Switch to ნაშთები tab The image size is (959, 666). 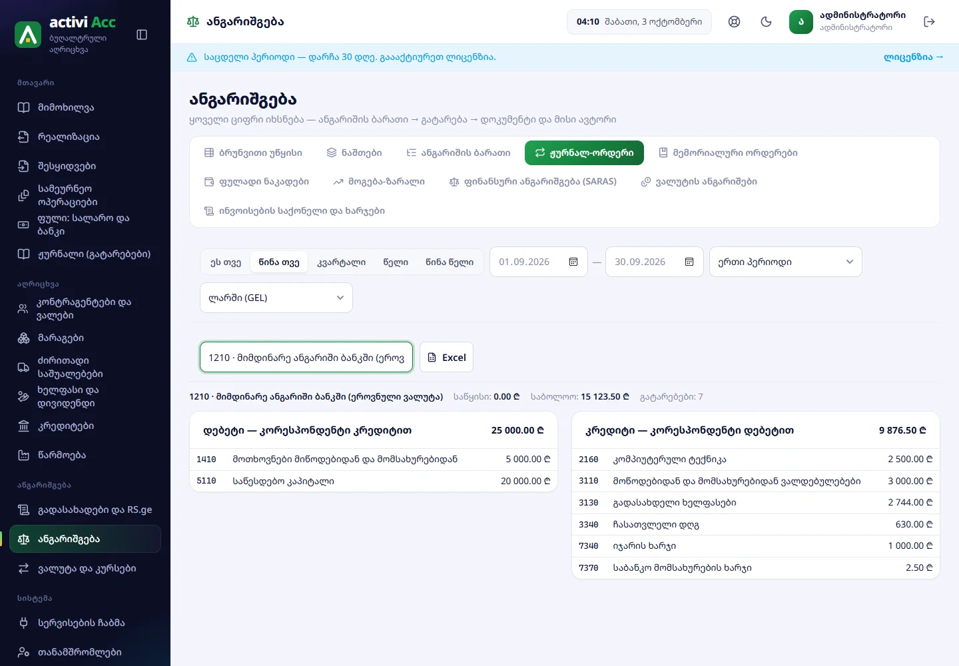[x=354, y=153]
